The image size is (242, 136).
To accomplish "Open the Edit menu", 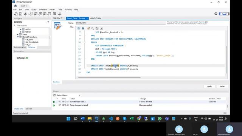I will 21,9.
